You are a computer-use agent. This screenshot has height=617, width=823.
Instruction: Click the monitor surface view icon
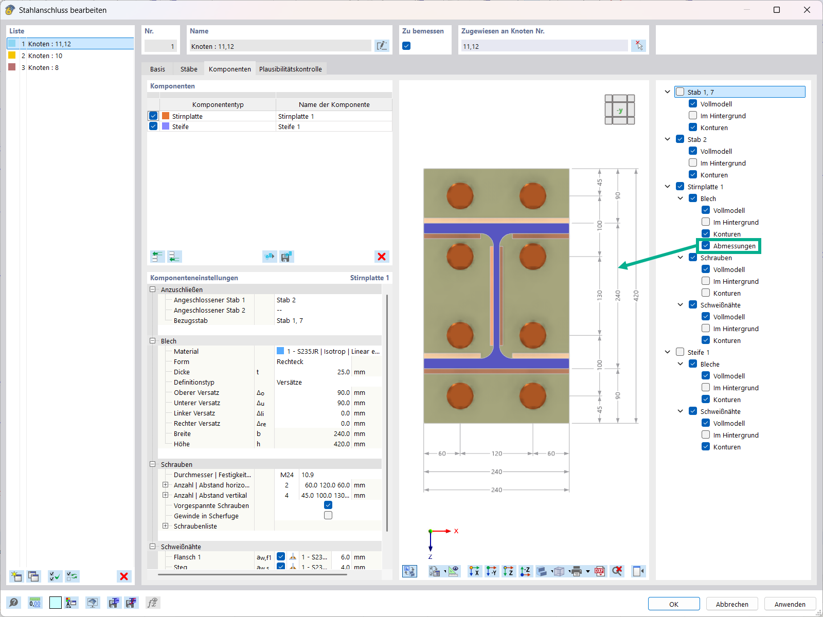pos(93,603)
